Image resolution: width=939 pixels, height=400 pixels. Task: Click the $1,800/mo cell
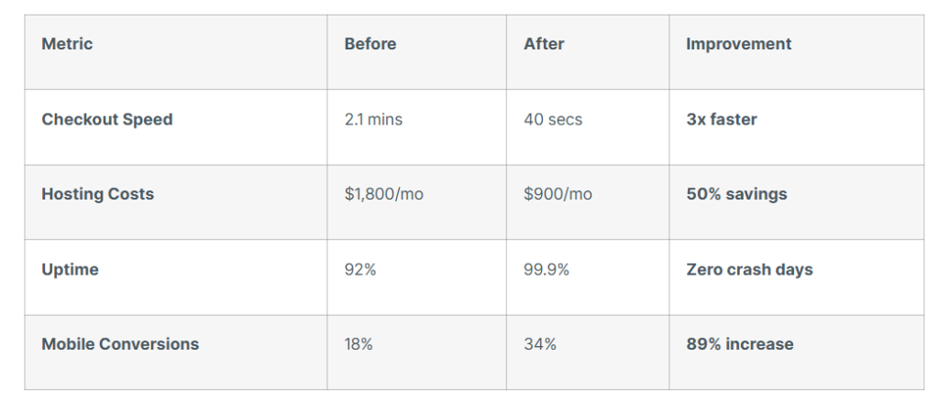(x=383, y=194)
